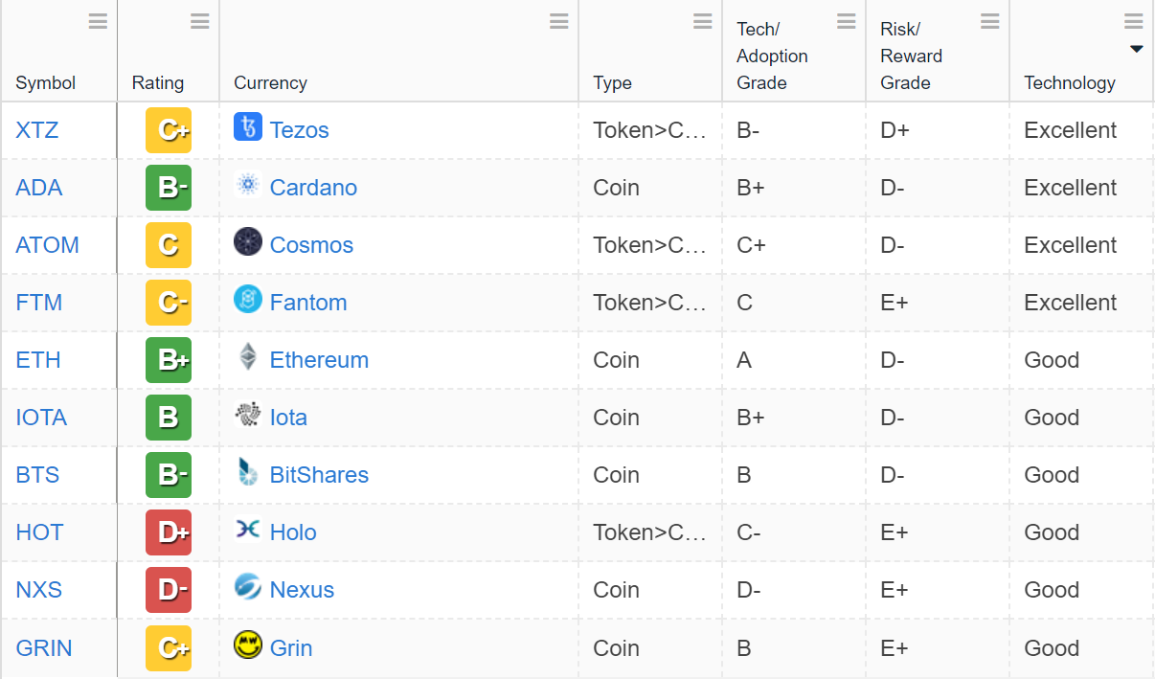Click the Tezos coin logo icon

tap(248, 127)
